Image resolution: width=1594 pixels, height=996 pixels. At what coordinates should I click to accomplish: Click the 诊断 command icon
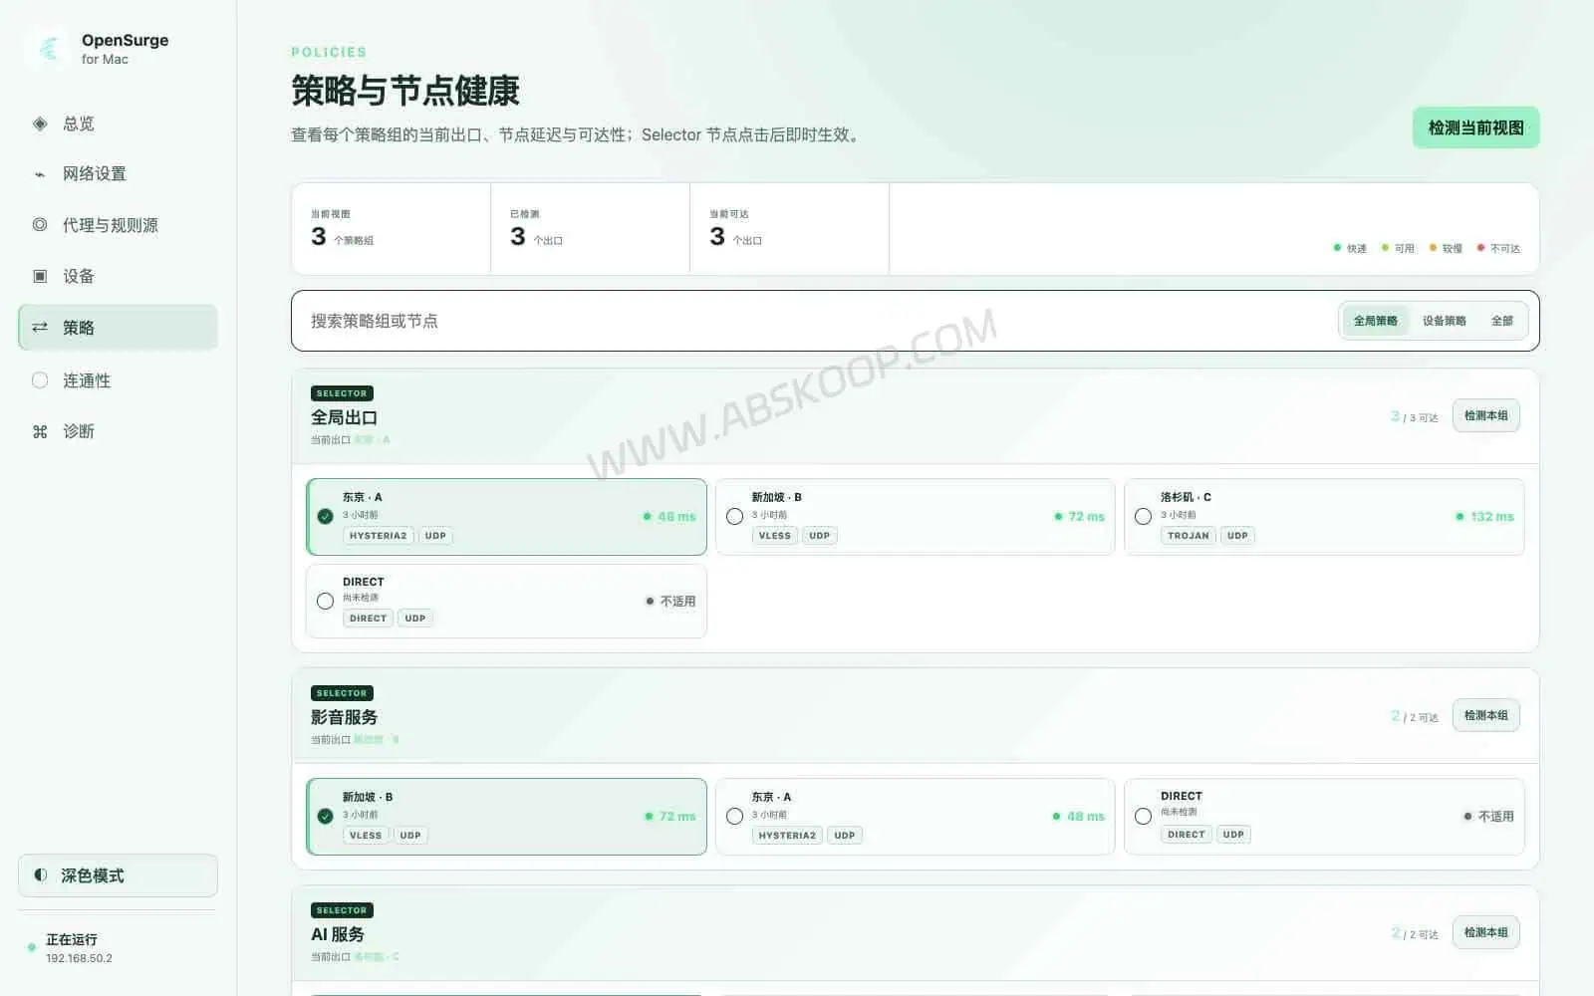40,431
